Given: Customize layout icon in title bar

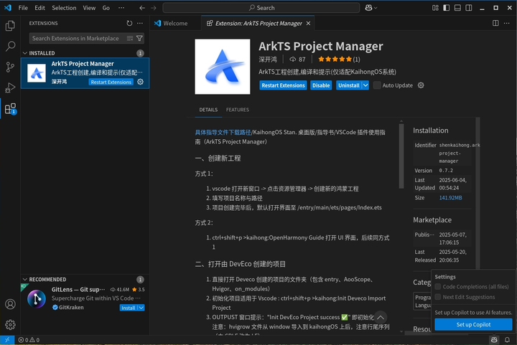Looking at the screenshot, I should [x=435, y=8].
